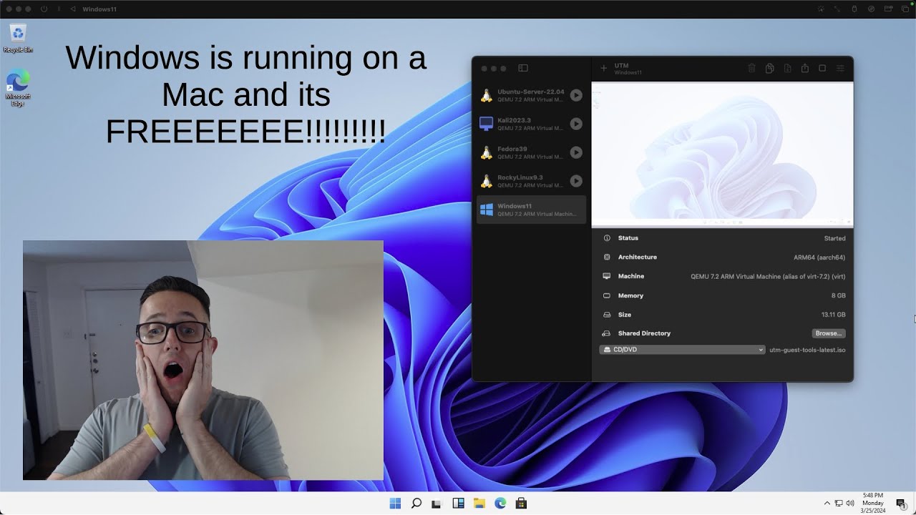916x515 pixels.
Task: Click the plus icon to create a new VM
Action: tap(603, 69)
